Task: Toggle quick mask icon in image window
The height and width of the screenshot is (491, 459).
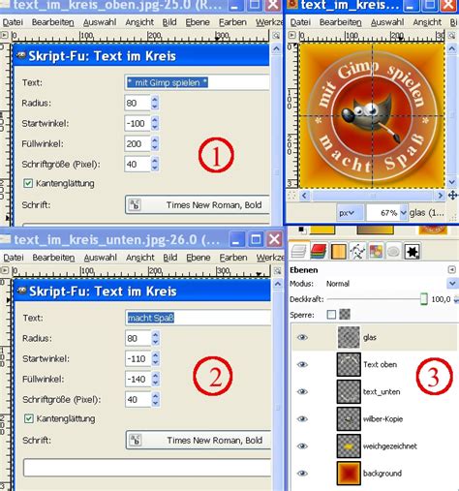Action: [x=292, y=196]
